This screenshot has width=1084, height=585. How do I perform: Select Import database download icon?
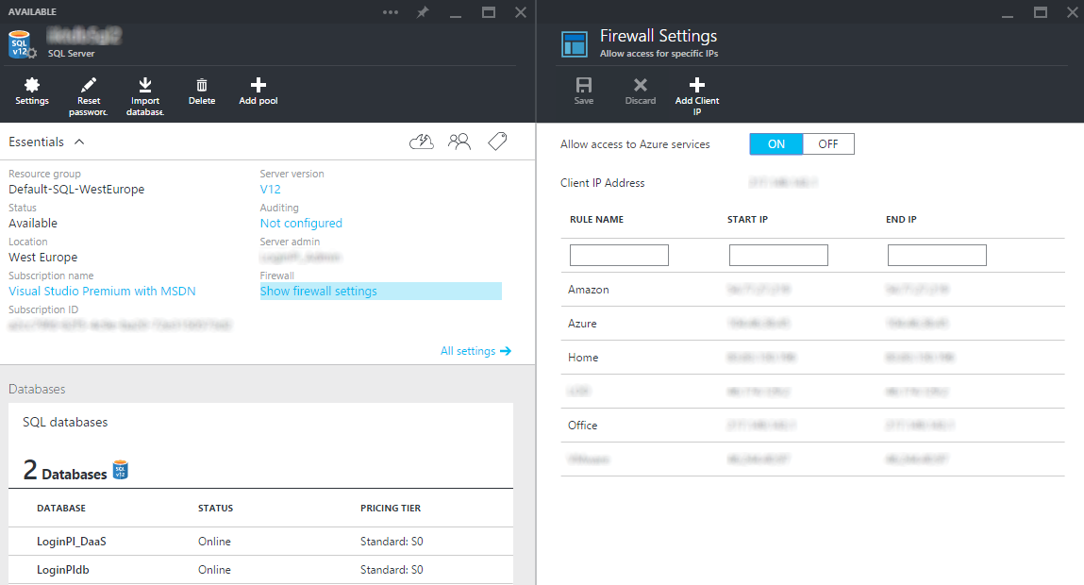point(145,85)
